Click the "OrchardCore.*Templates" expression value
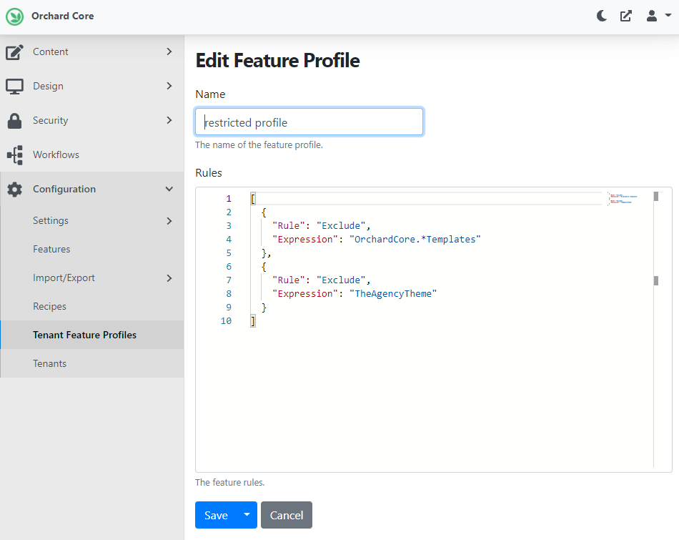 (x=415, y=239)
